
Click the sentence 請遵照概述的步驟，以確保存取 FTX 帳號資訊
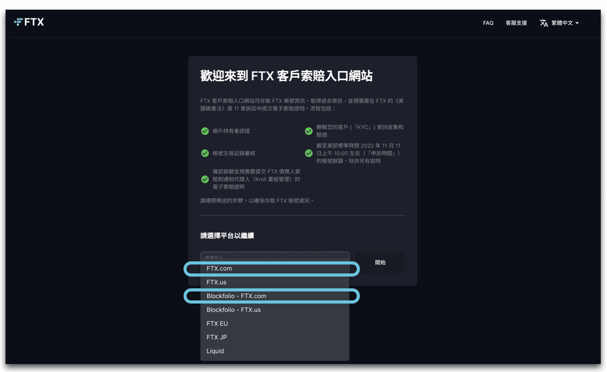click(257, 201)
